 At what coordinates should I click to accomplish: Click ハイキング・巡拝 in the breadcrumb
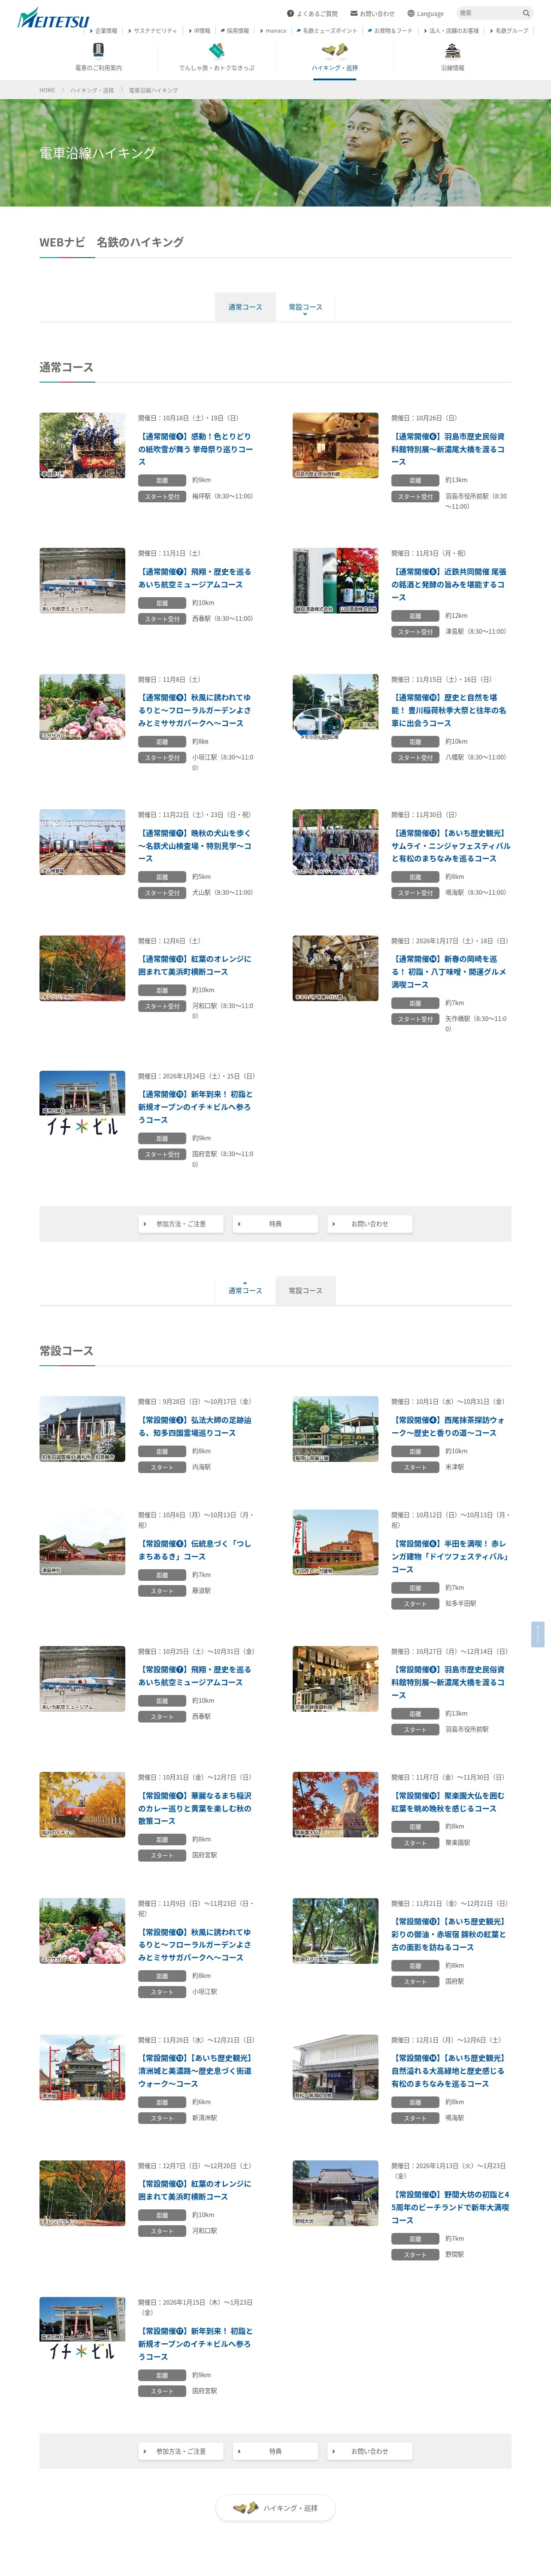click(x=92, y=90)
